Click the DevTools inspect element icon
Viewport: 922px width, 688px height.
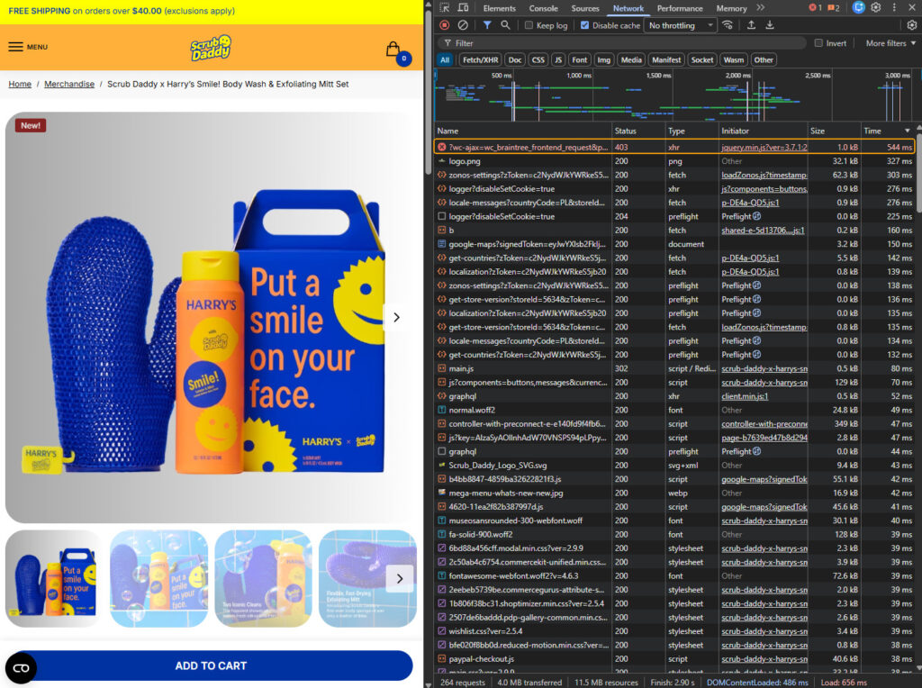coord(445,7)
